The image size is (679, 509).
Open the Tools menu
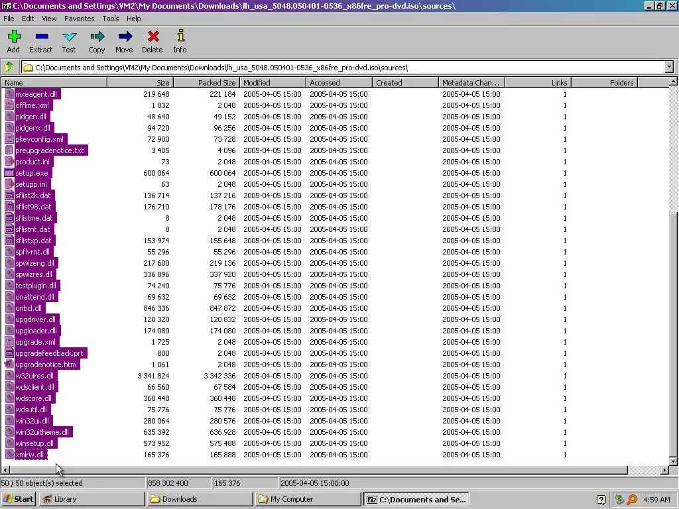111,19
